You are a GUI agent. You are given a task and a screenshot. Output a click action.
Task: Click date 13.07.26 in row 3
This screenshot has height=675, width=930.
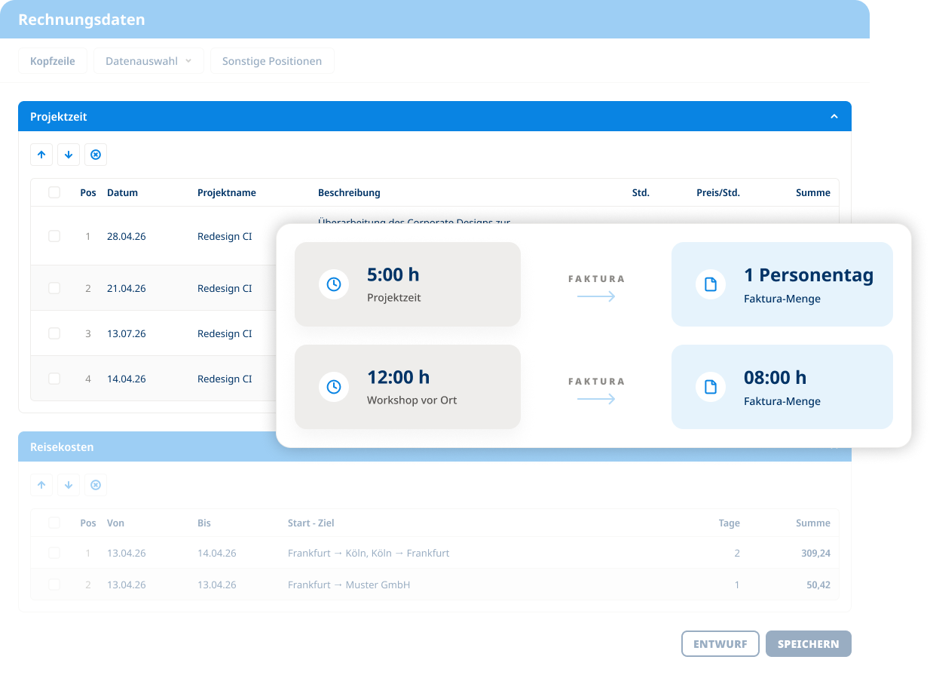pos(127,333)
